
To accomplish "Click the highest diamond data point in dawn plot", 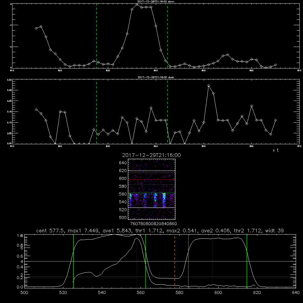I will [x=137, y=4].
